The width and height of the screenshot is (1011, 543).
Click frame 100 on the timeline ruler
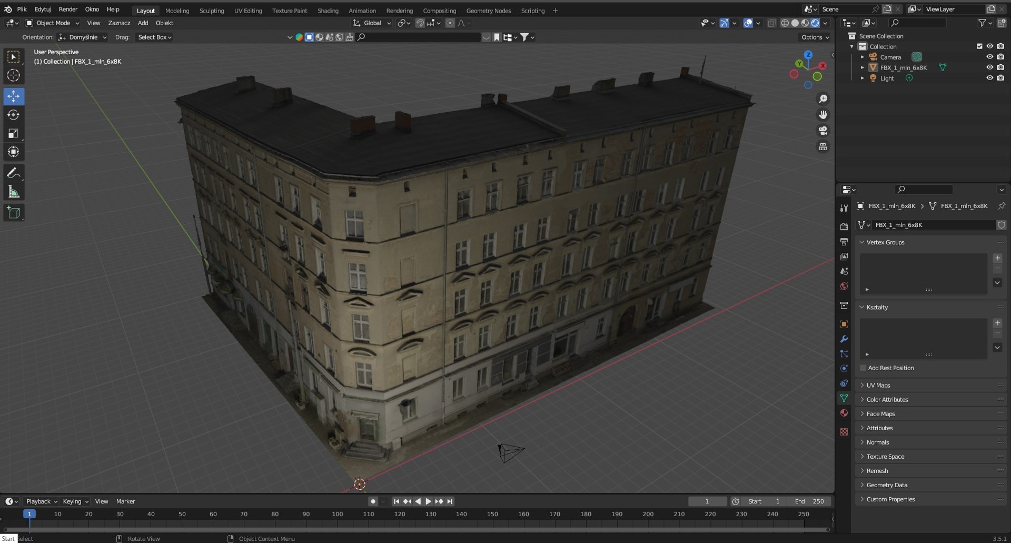pos(337,514)
